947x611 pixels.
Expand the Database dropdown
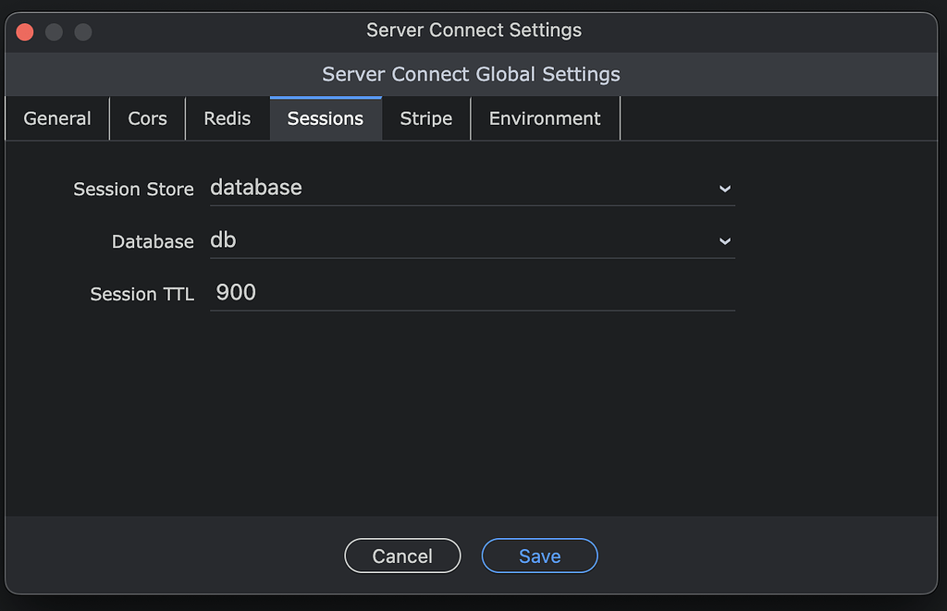click(462, 240)
